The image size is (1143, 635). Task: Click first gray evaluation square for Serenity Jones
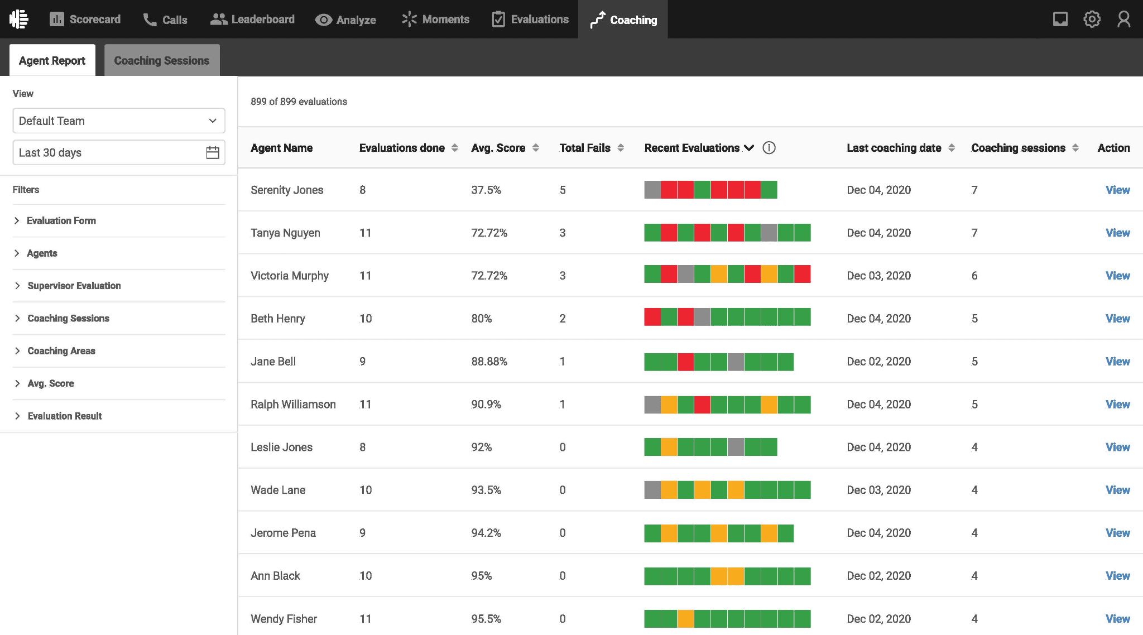pyautogui.click(x=652, y=190)
